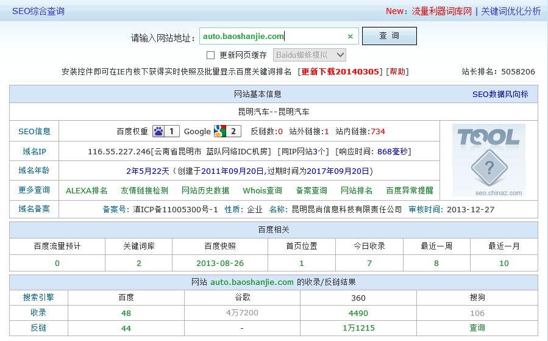Image resolution: width=548 pixels, height=341 pixels.
Task: Clear the URL field with the green X
Action: pos(350,37)
